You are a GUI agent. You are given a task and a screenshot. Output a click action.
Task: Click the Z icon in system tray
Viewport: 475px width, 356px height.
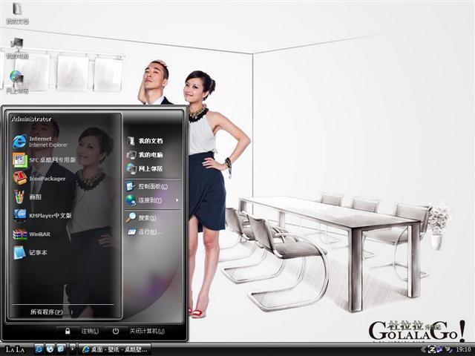432,349
